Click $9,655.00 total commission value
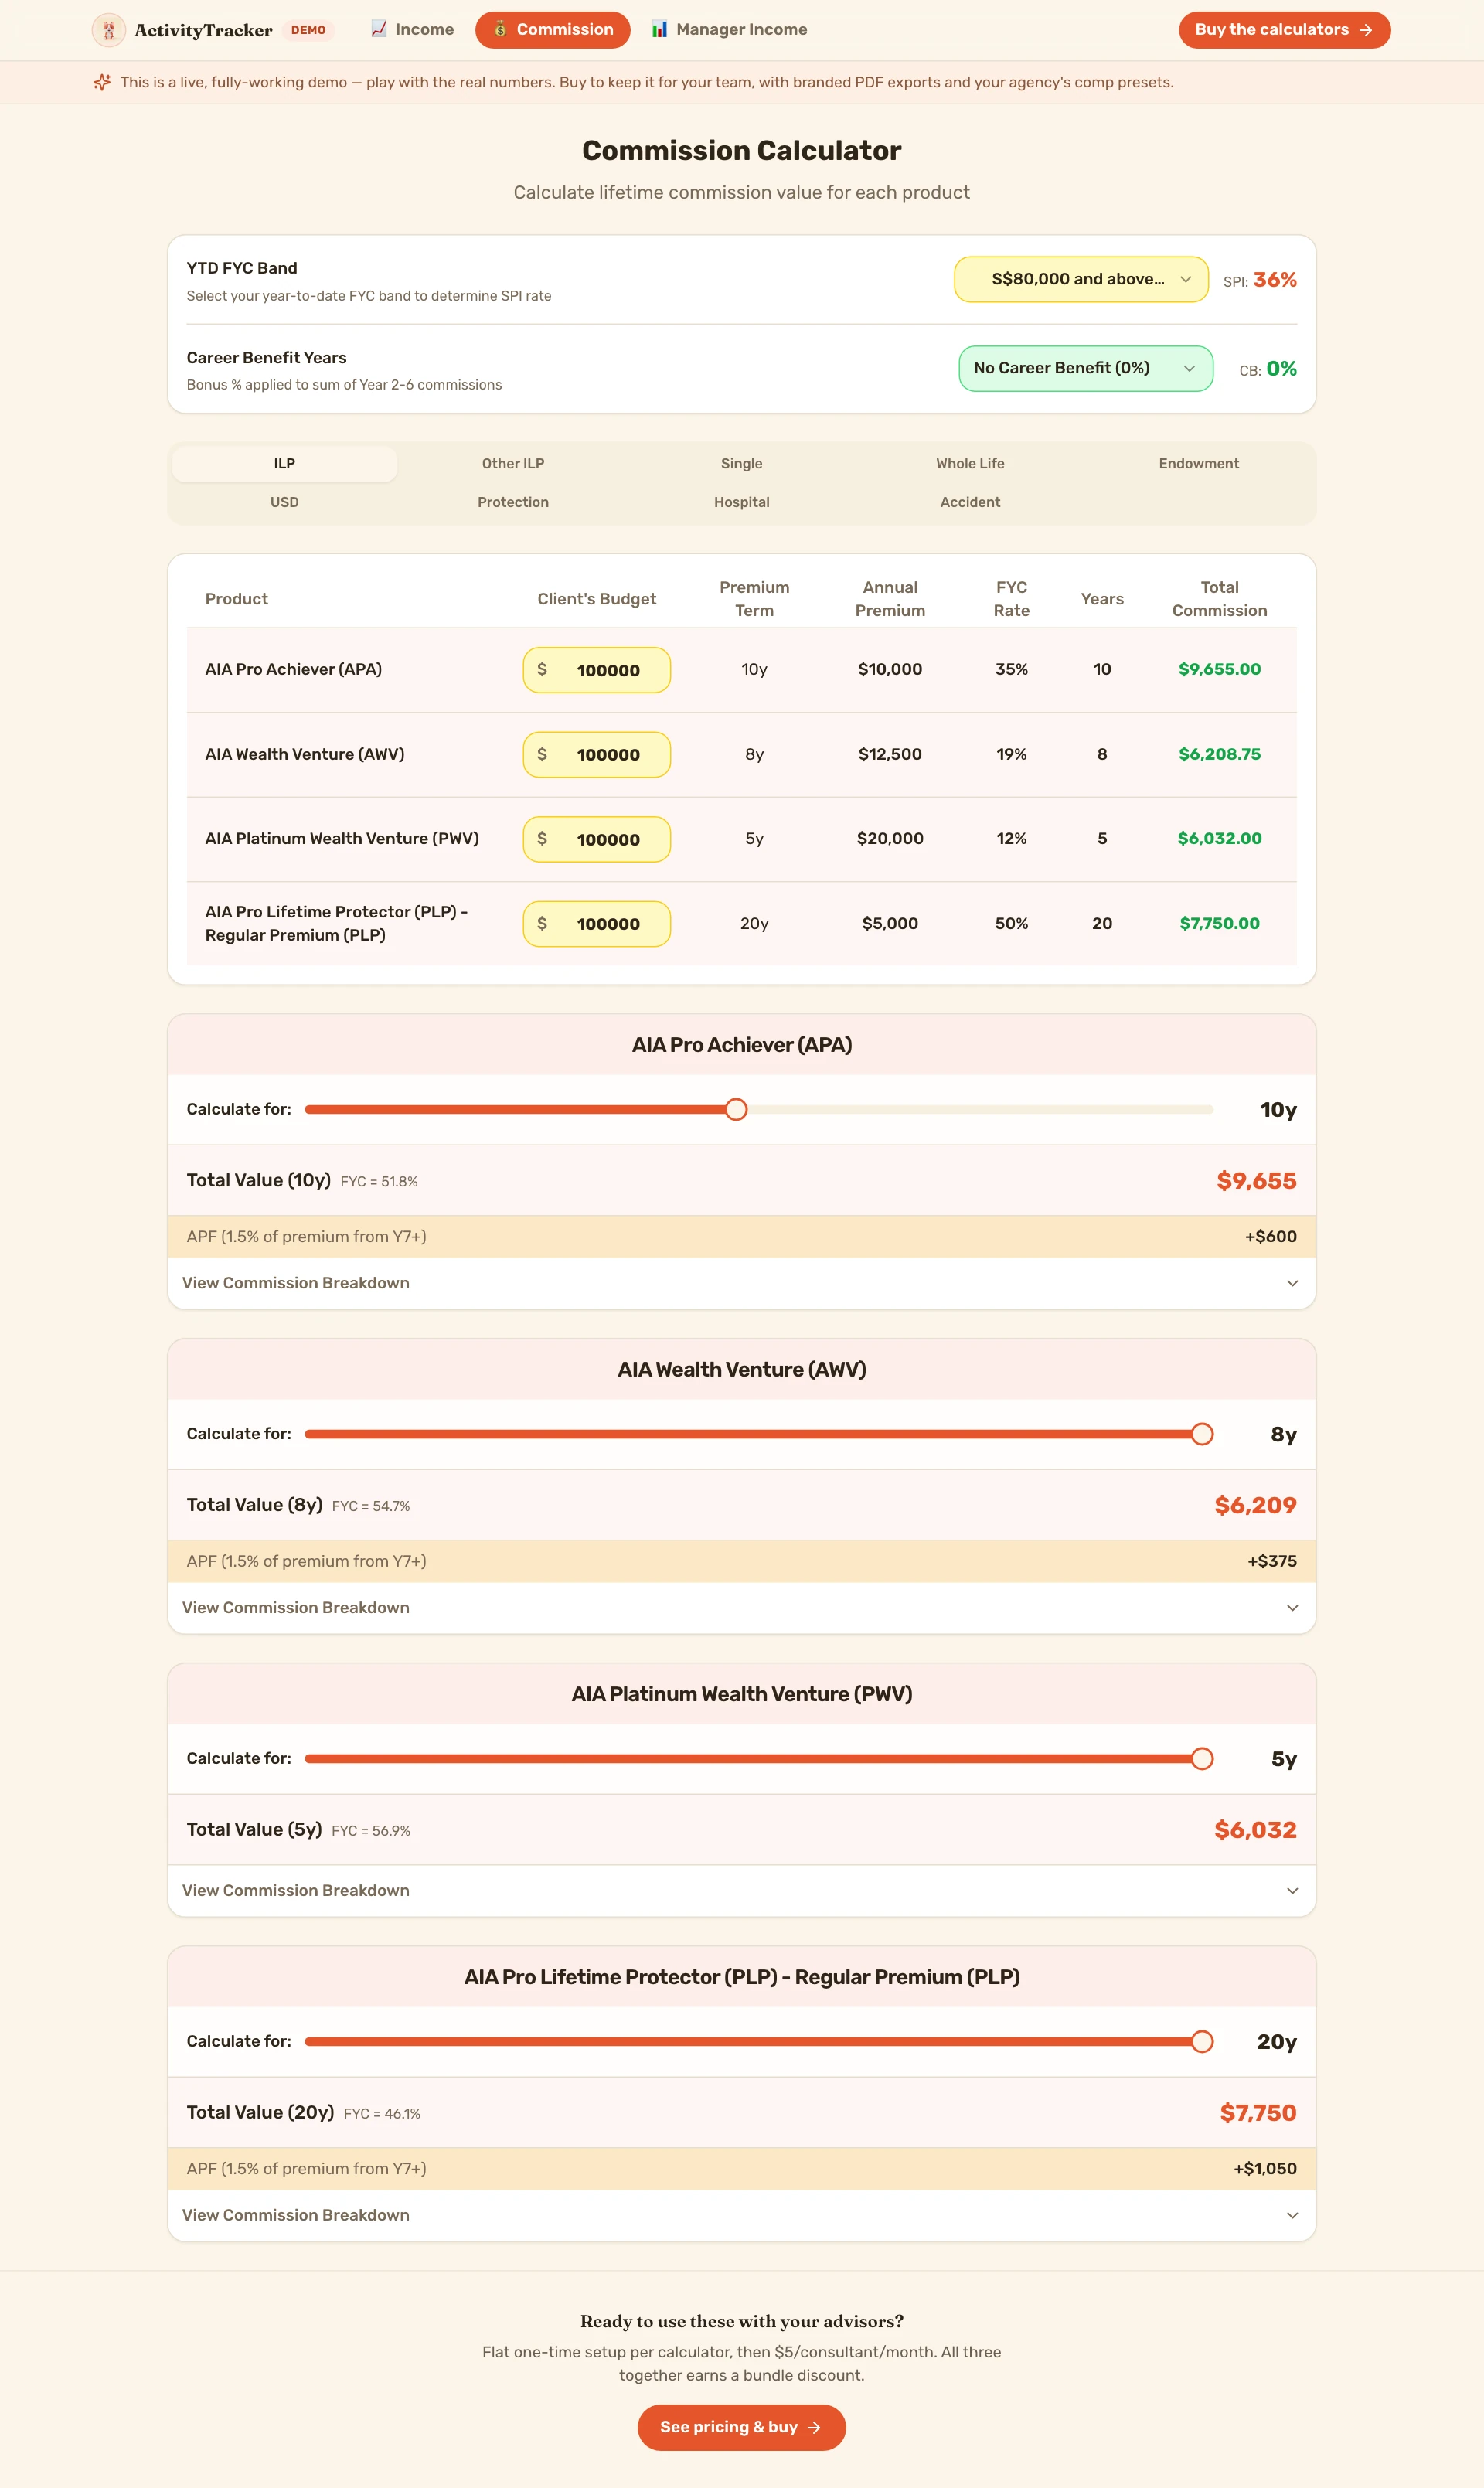 point(1219,669)
